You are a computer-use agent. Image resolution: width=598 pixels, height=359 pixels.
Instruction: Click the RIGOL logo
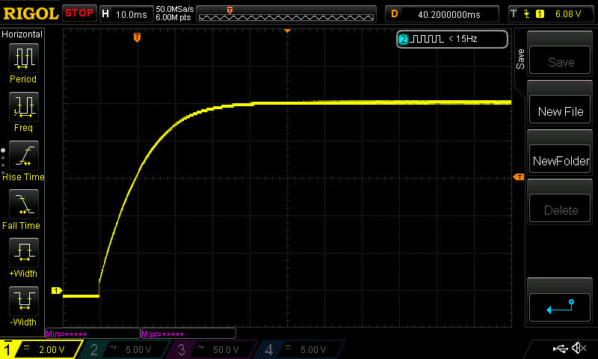(31, 13)
